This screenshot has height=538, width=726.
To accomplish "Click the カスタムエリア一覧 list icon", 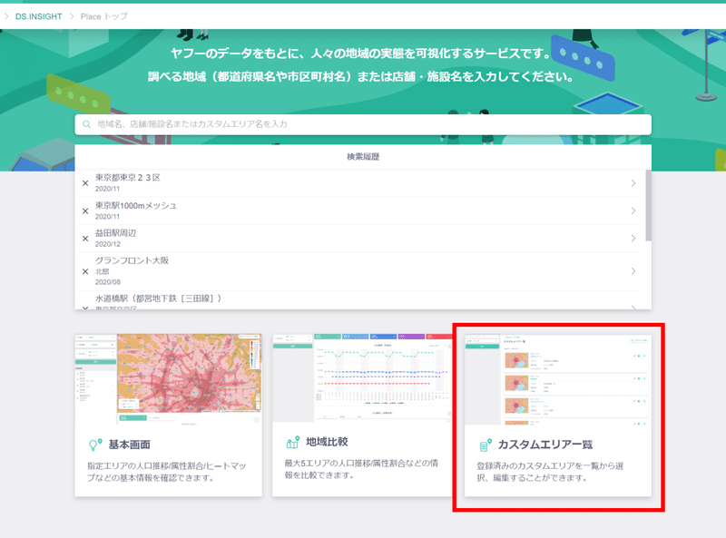I will click(x=486, y=445).
